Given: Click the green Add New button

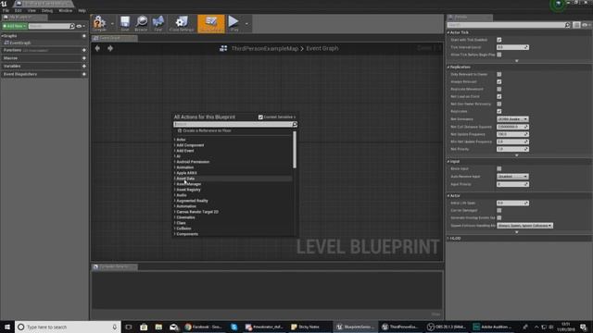Looking at the screenshot, I should [x=15, y=26].
